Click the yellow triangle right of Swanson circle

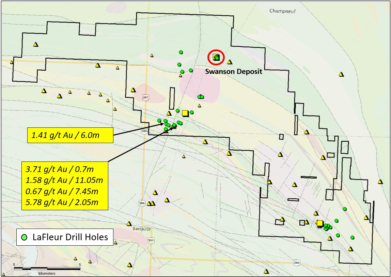[230, 62]
